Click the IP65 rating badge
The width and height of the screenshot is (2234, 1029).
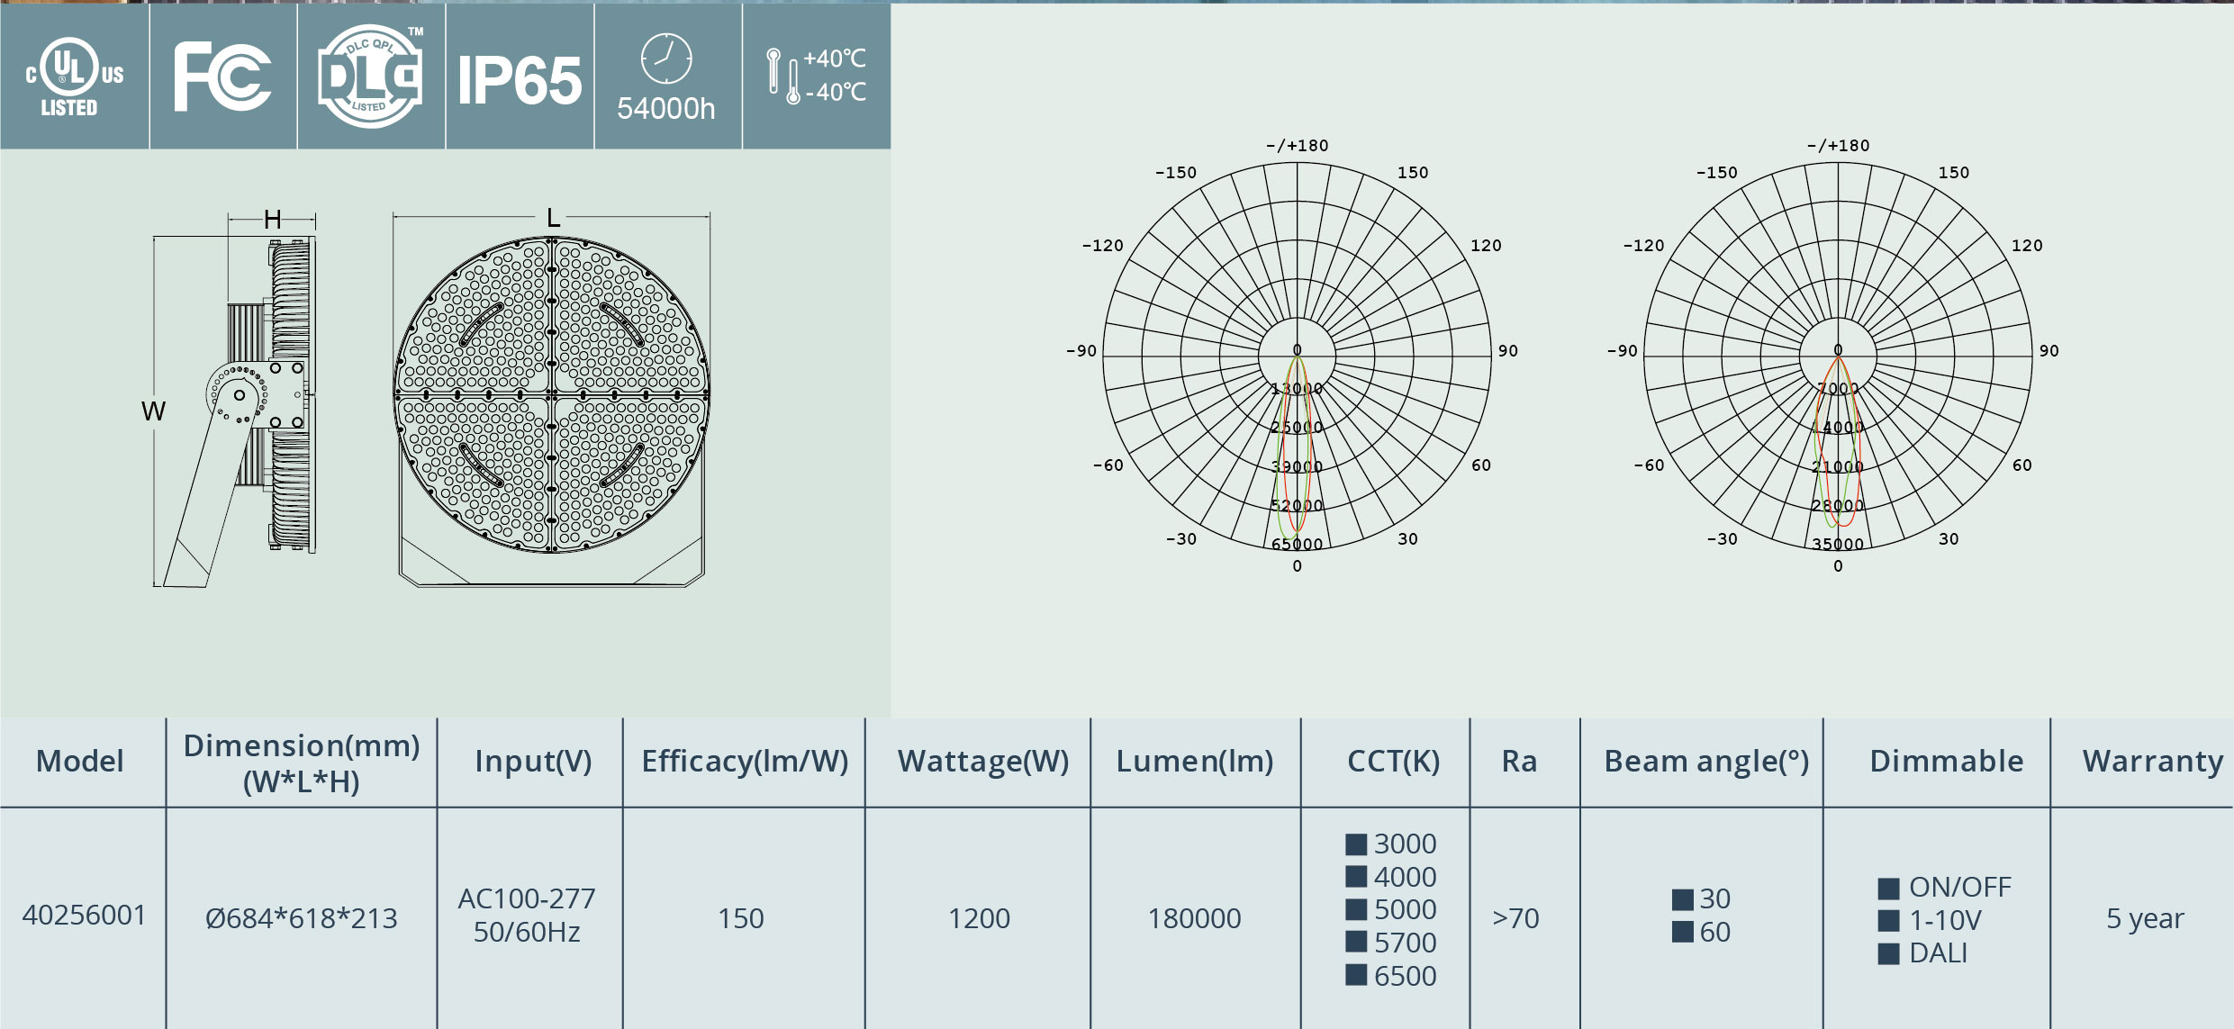pos(520,80)
